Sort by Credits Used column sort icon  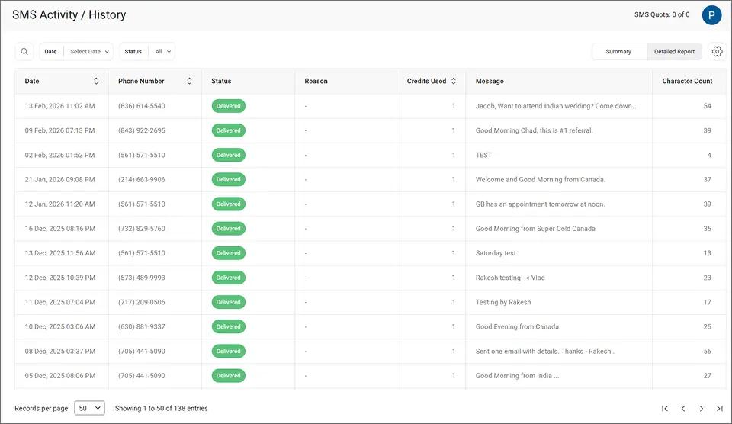tap(454, 81)
